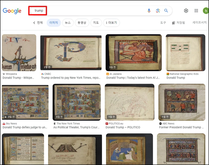Click the Google logo
This screenshot has height=165, width=209.
tap(12, 11)
